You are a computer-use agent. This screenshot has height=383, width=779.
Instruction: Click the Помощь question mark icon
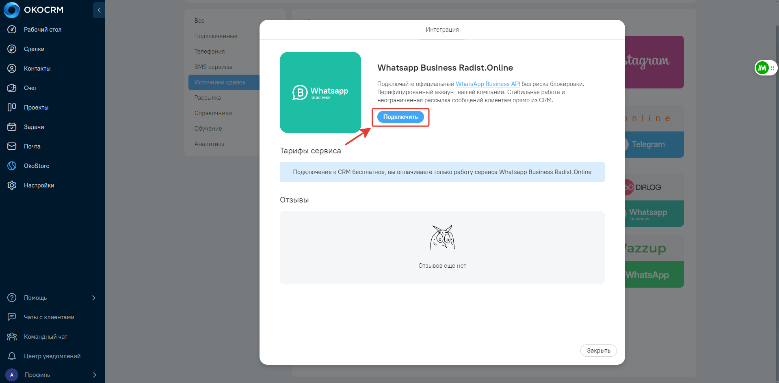point(12,298)
